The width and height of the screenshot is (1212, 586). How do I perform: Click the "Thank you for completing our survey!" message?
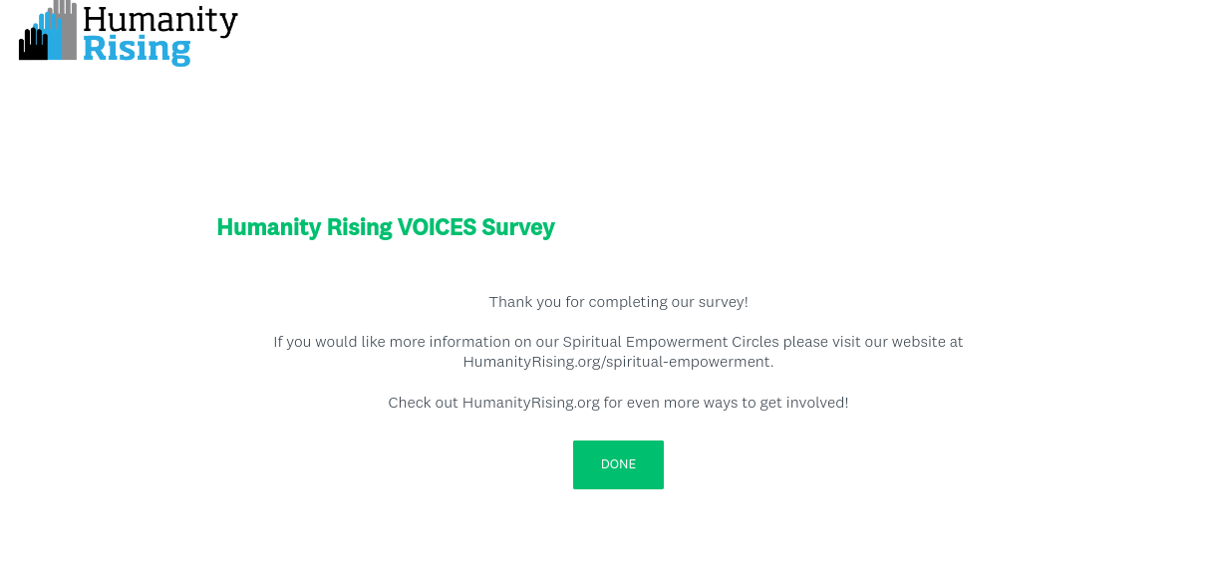pyautogui.click(x=618, y=302)
